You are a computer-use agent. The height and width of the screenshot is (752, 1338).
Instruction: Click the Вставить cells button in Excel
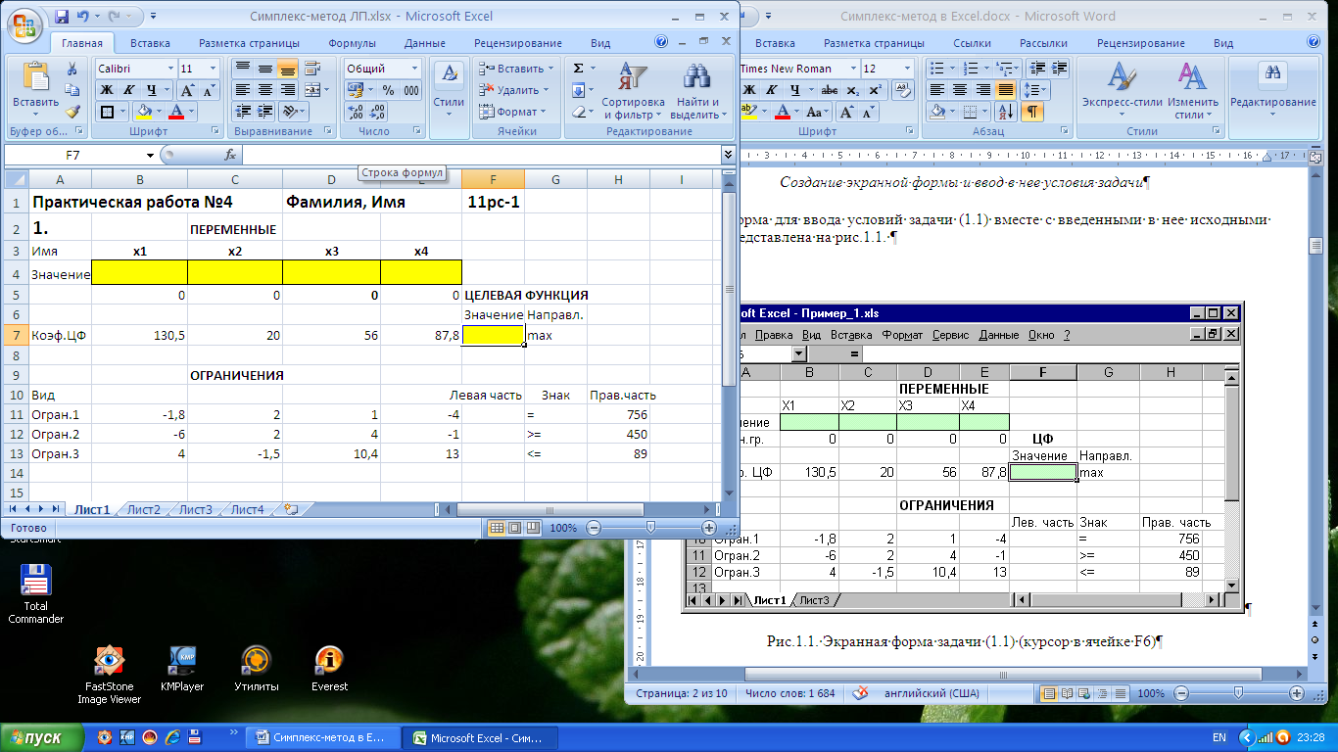click(x=516, y=69)
